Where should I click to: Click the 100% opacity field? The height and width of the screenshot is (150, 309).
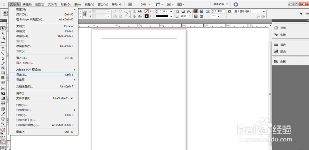tap(184, 16)
